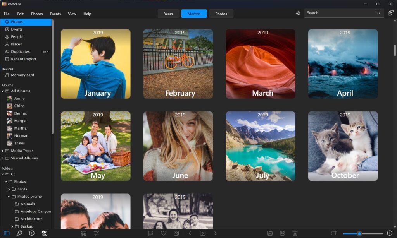Expand the Faces folder
This screenshot has width=397, height=238.
[x=9, y=189]
